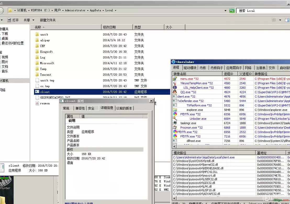Select the Tencent folder icon
This screenshot has height=204, width=290.
(37, 75)
